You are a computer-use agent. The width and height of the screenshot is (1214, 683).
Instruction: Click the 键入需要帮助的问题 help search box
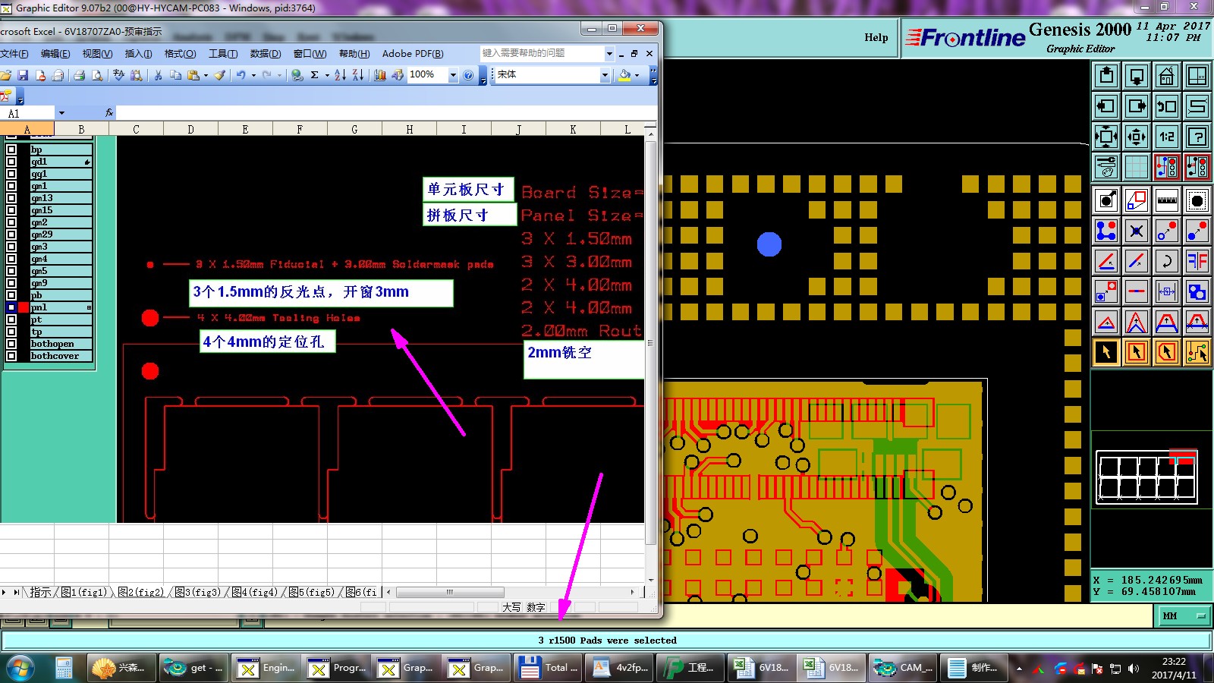click(543, 54)
